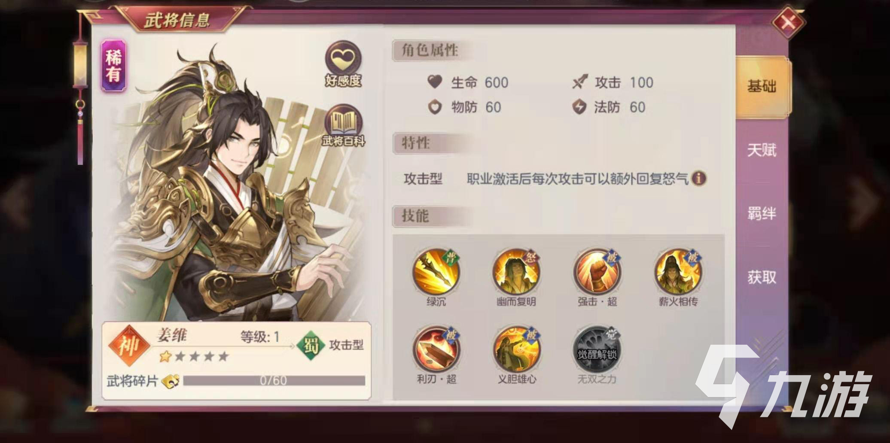Select the 利刃·超 skill icon
The width and height of the screenshot is (890, 443).
click(436, 349)
